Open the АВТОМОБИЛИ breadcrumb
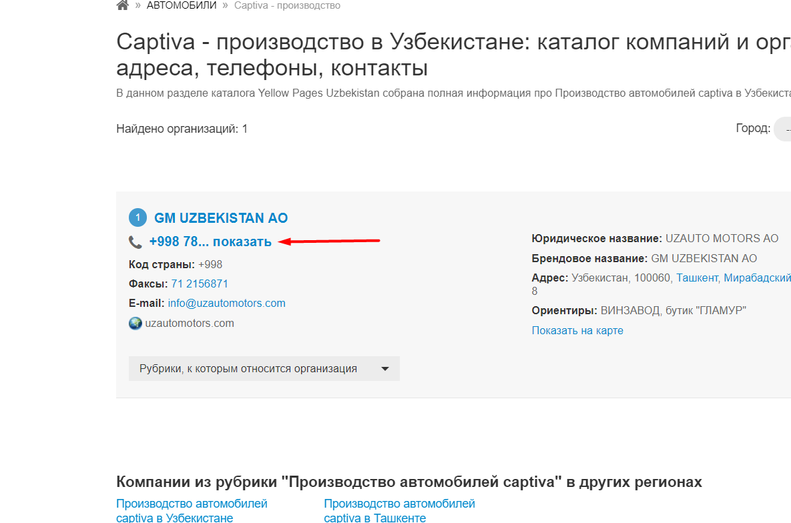This screenshot has width=791, height=523. (182, 5)
